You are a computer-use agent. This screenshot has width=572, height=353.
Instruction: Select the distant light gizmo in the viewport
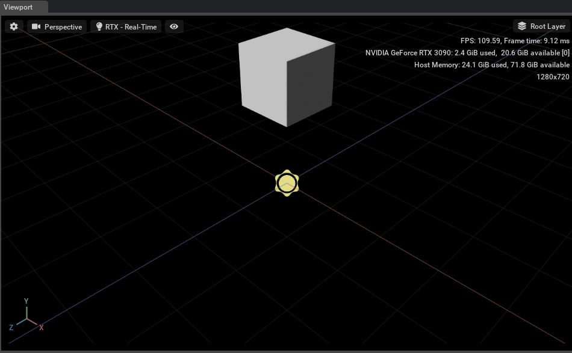[x=287, y=183]
